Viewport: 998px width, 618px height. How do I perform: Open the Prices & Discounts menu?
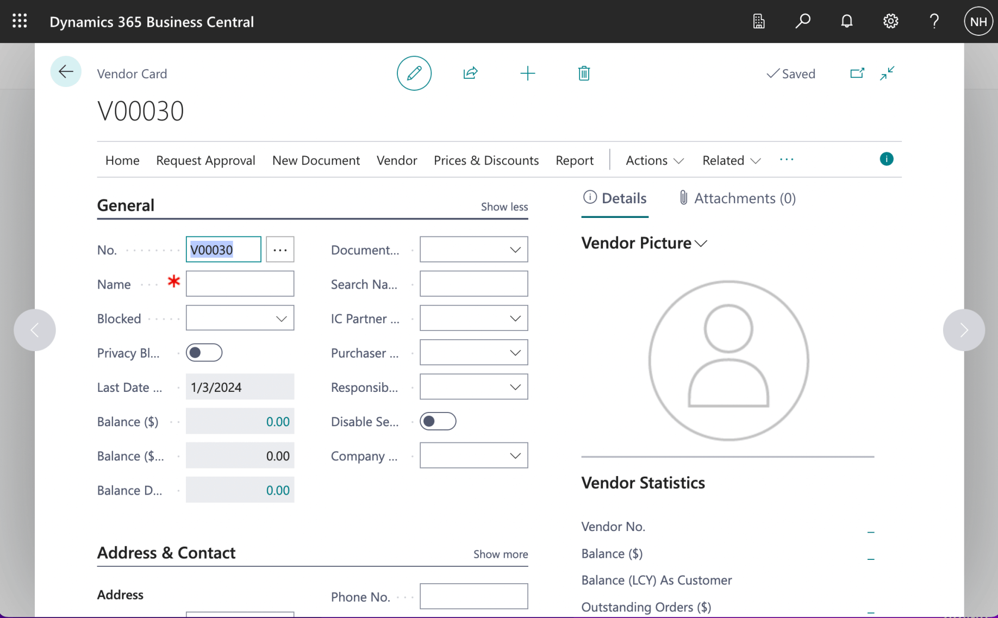[x=486, y=160]
